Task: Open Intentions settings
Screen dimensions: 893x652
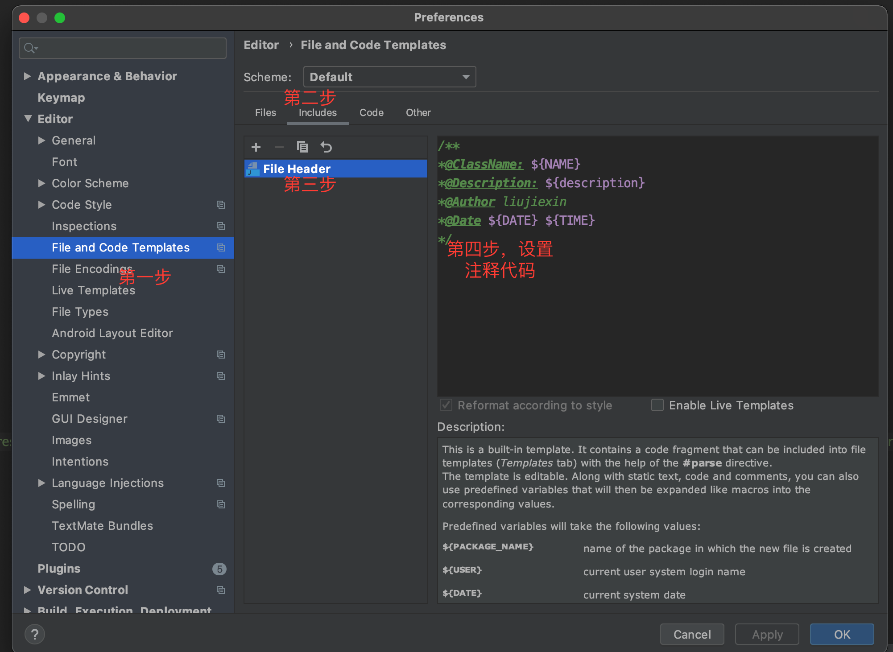Action: pyautogui.click(x=80, y=462)
